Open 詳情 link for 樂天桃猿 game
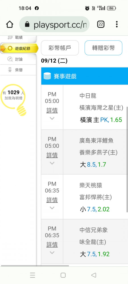Screen dimensions: 128x284 52,200
